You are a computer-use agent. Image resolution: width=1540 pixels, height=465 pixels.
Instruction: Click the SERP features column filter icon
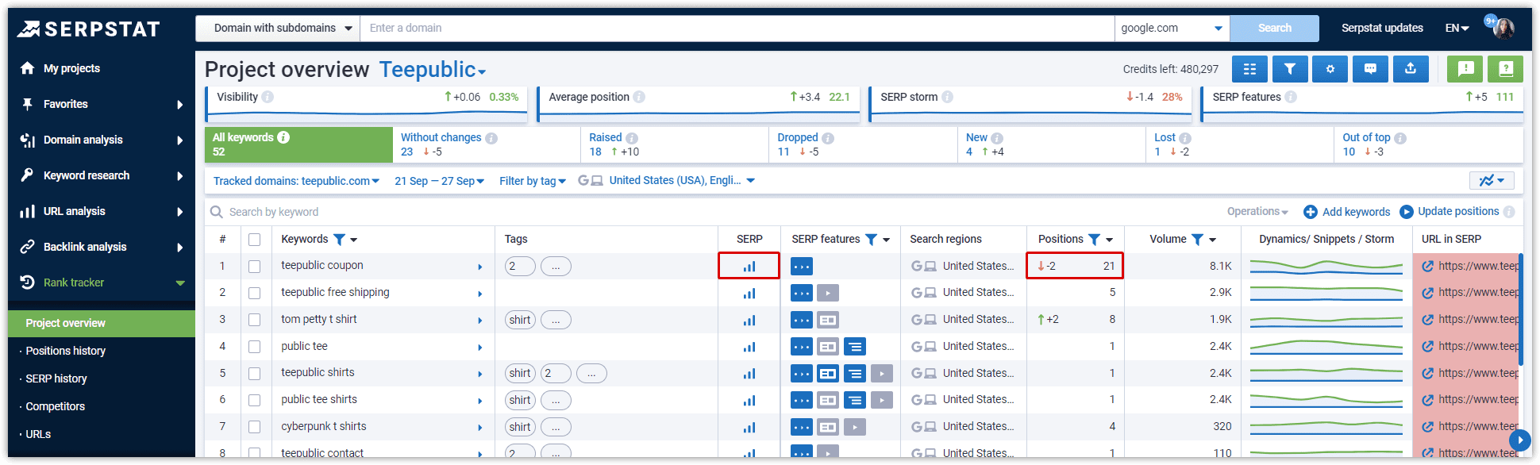871,240
